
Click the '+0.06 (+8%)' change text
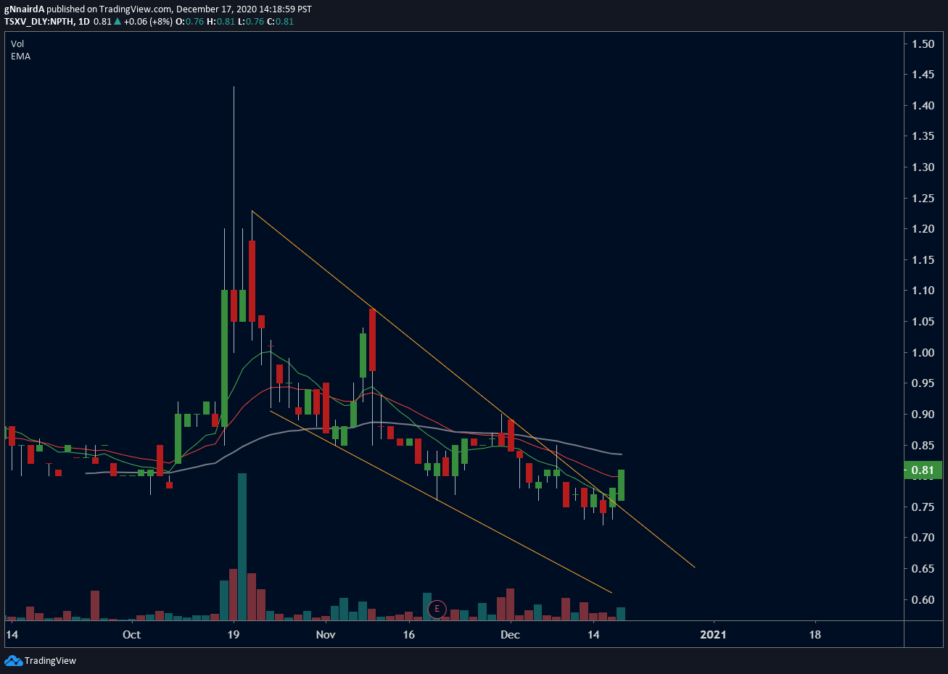tap(148, 22)
